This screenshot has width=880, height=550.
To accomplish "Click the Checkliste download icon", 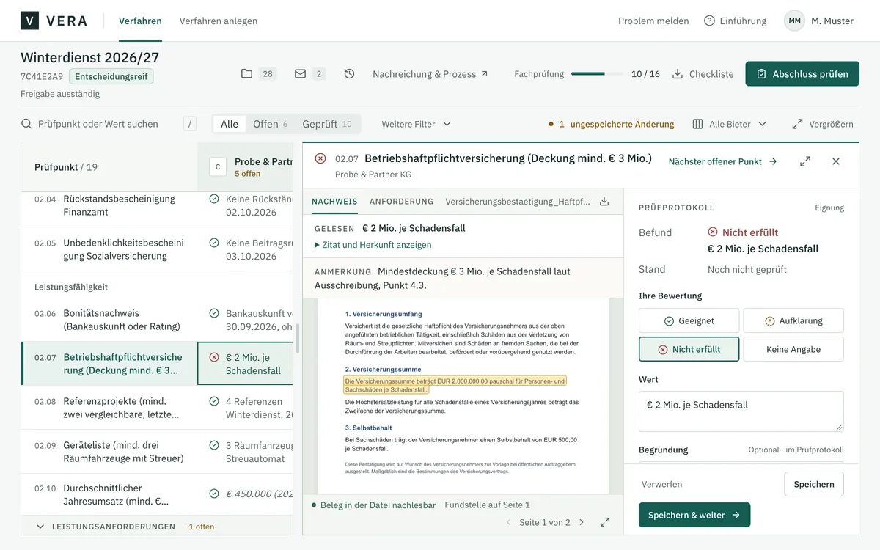I will (x=678, y=73).
